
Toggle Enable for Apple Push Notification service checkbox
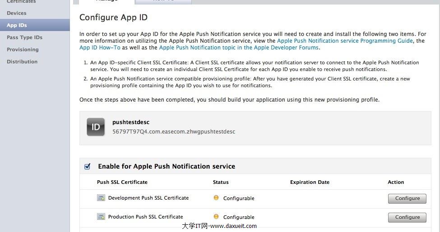click(x=88, y=166)
